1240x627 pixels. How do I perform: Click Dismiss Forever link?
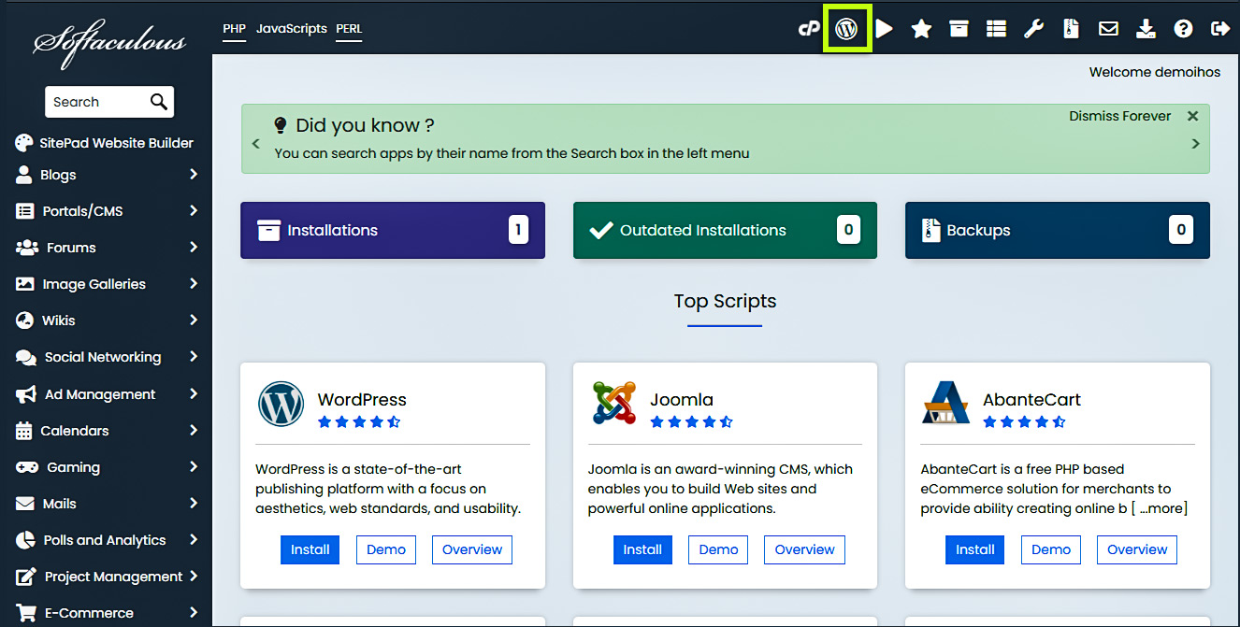1120,116
